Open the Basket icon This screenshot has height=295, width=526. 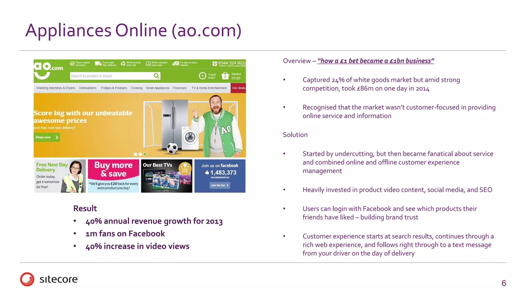click(225, 76)
